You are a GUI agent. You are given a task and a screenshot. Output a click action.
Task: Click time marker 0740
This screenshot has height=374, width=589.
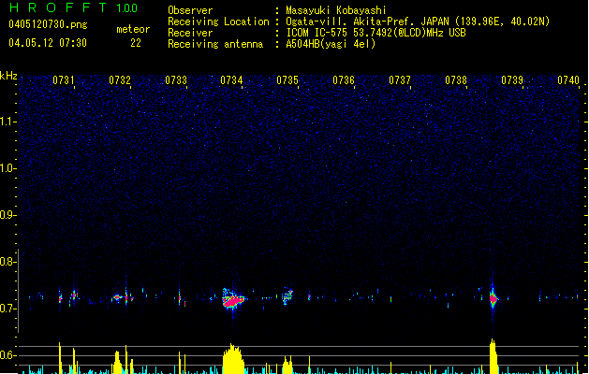coord(568,80)
